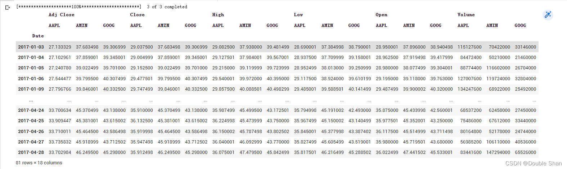
Task: Select the 2017-04-28 date row label
Action: [31, 152]
